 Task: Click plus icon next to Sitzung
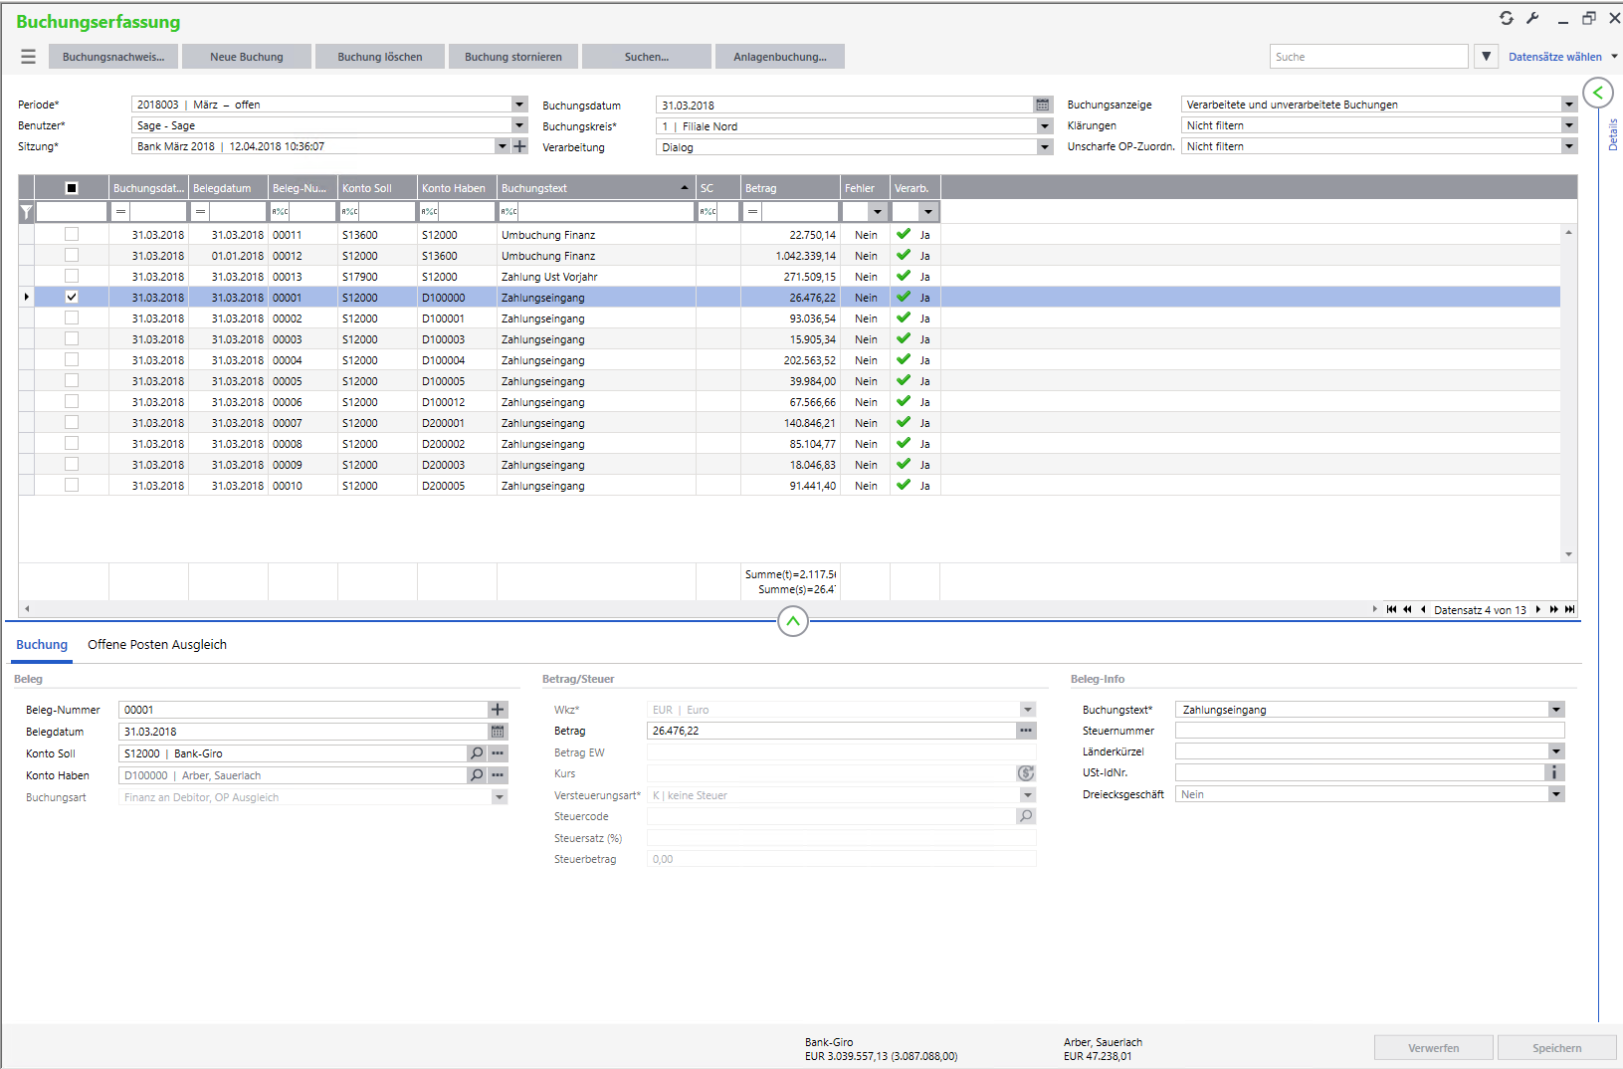point(519,146)
